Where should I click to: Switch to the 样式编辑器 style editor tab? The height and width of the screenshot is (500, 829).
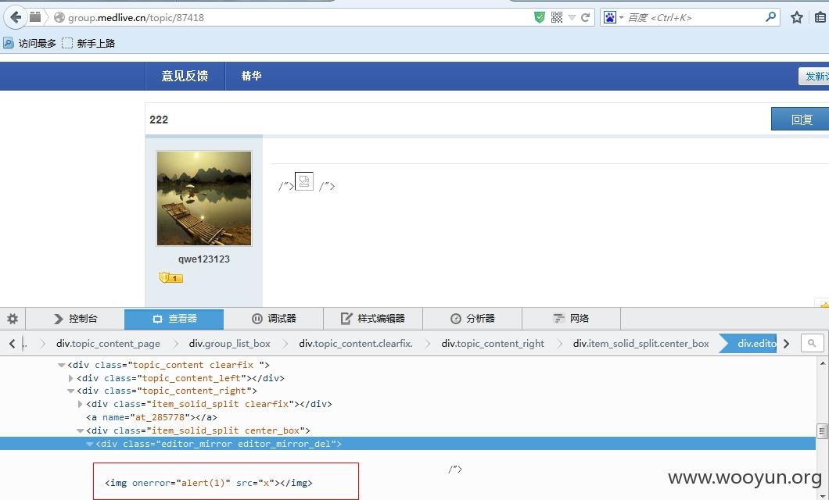[x=373, y=319]
